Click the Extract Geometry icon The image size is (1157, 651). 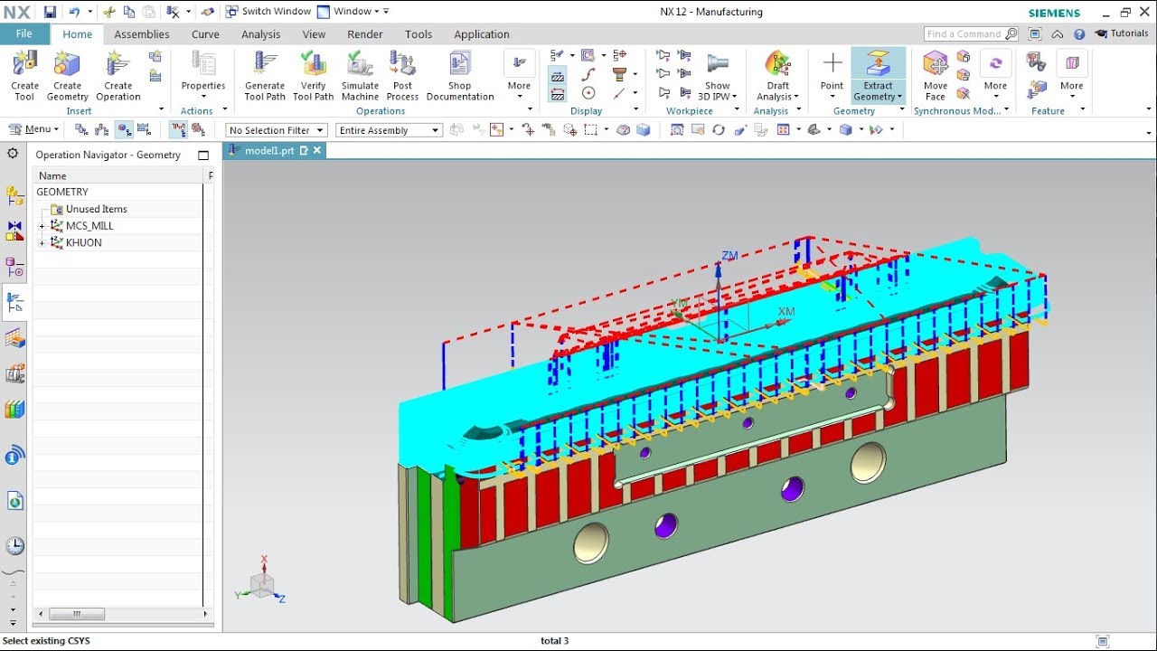point(878,64)
